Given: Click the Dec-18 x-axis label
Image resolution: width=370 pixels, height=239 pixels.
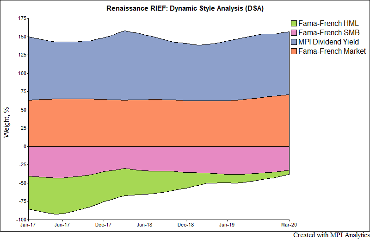Looking at the screenshot, I should click(x=186, y=225).
